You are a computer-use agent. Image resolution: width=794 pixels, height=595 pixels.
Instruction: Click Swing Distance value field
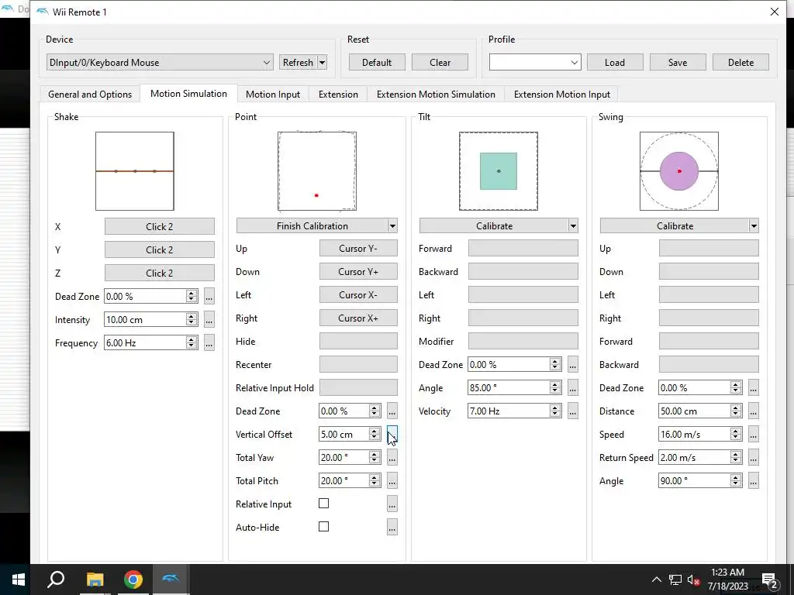tap(694, 411)
